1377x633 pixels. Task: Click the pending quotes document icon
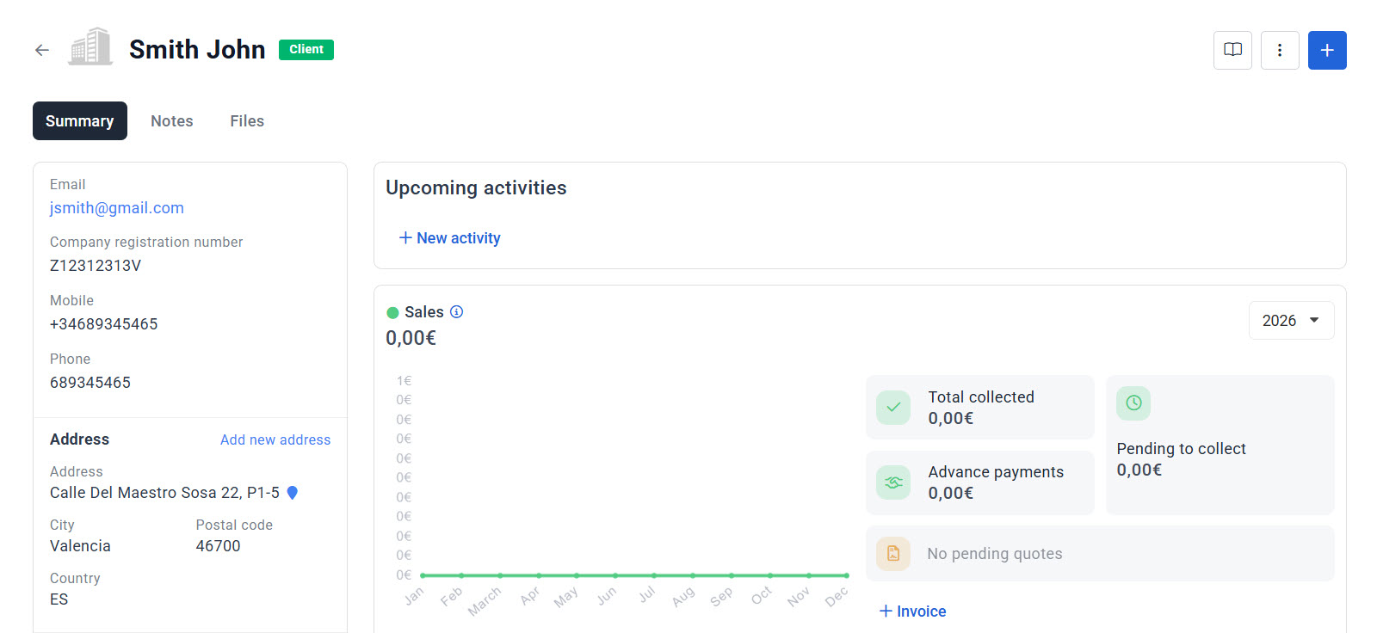pos(893,554)
